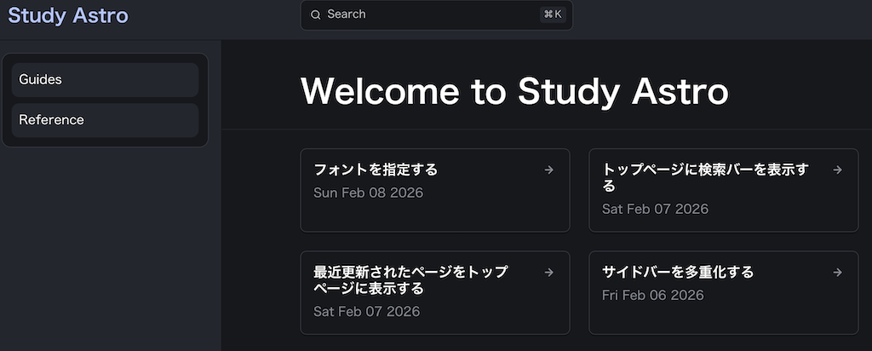Screen dimensions: 872x351
Task: Click the arrow icon on フォントを指定する card
Action: tap(549, 170)
